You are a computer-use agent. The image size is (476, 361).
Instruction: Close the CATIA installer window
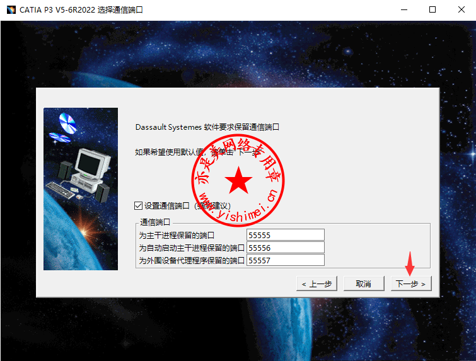pyautogui.click(x=461, y=9)
